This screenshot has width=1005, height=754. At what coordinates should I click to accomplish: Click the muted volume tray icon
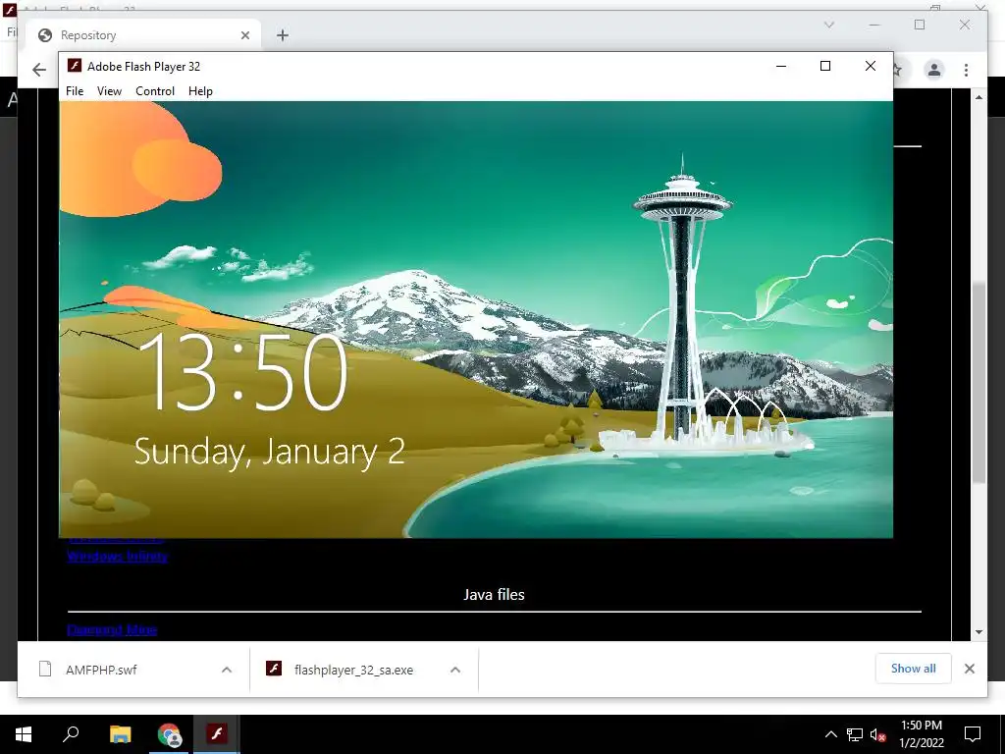pyautogui.click(x=878, y=734)
